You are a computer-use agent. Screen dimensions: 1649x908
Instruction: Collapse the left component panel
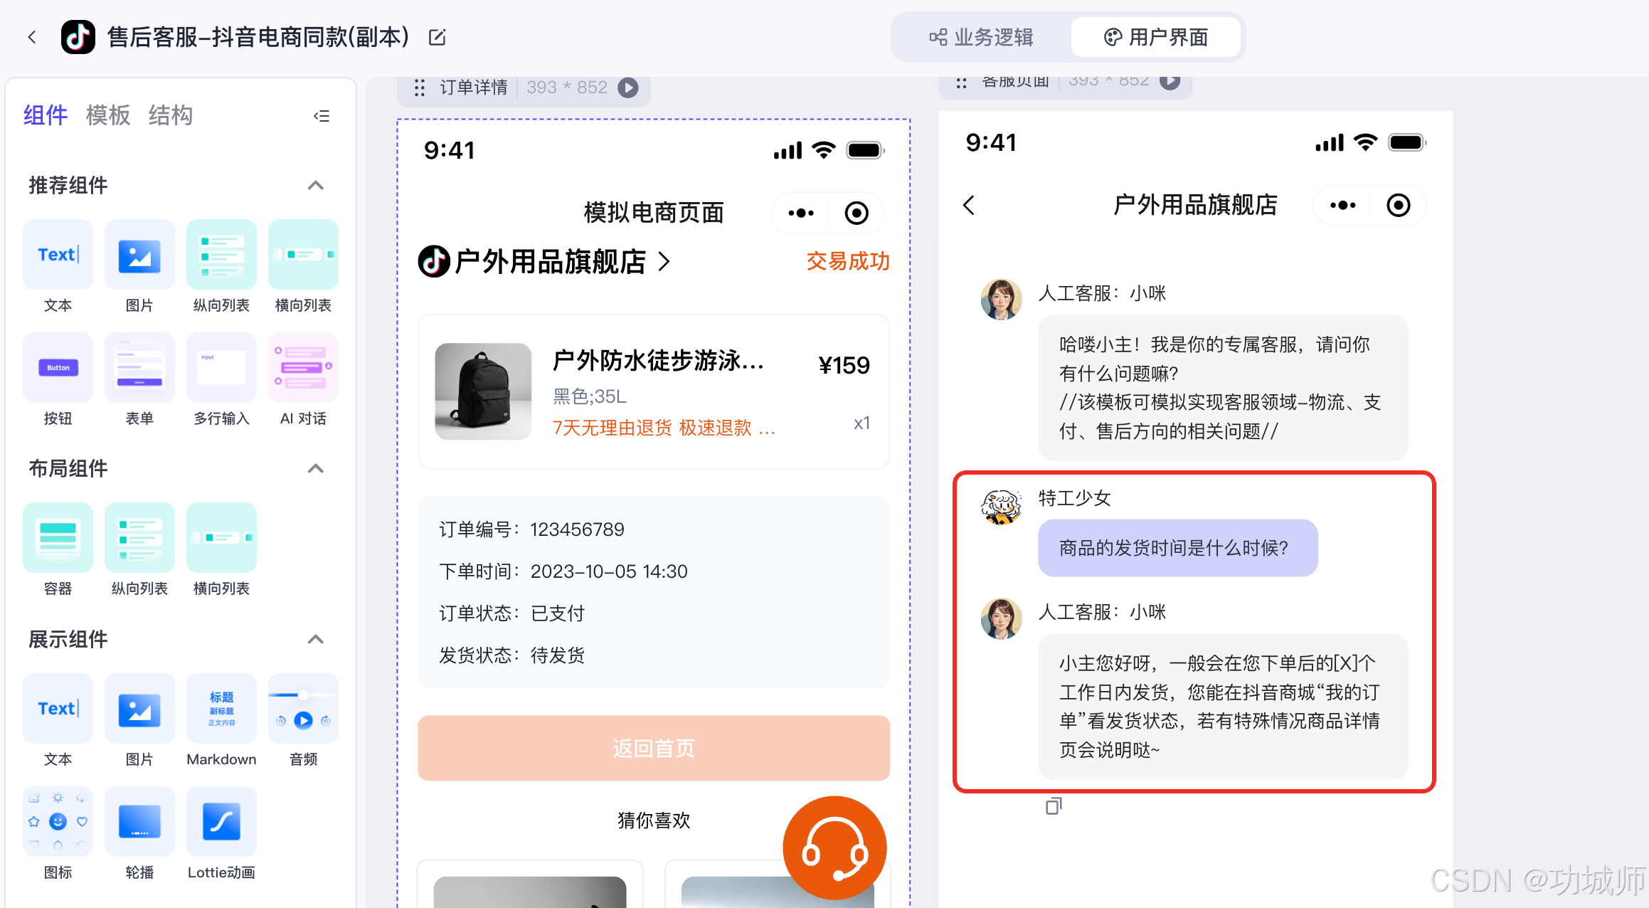tap(322, 116)
